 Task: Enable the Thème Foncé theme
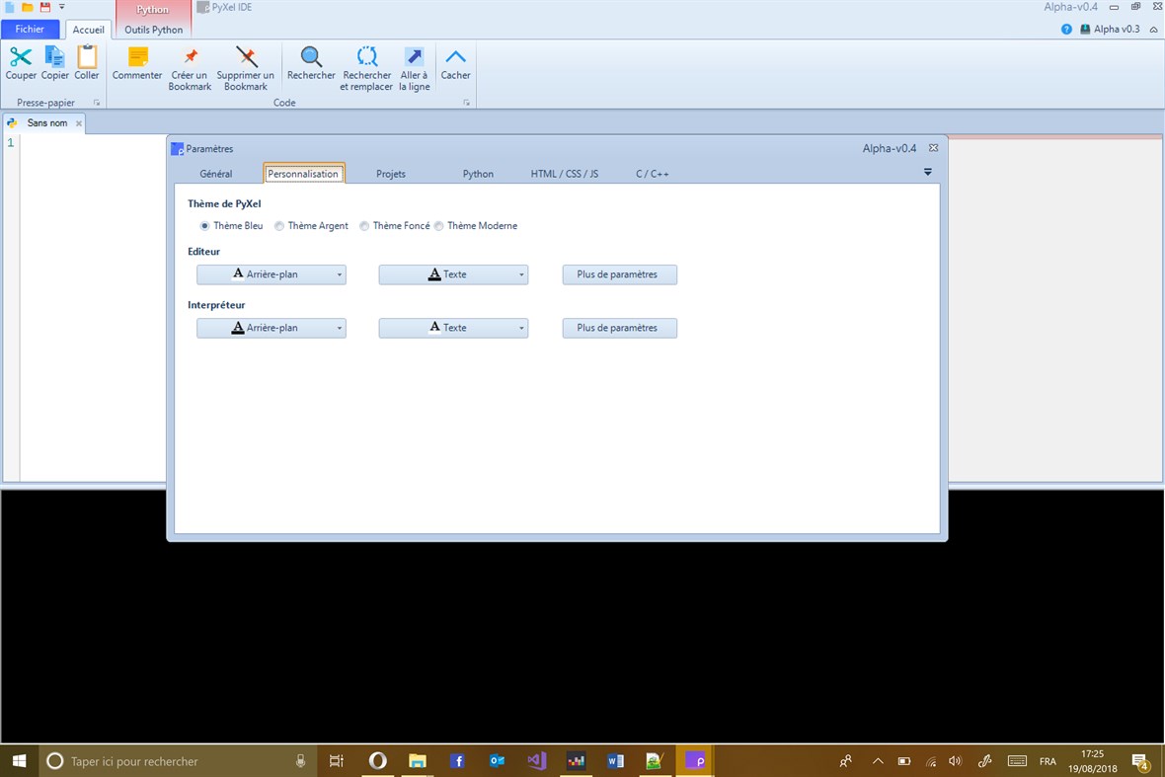click(x=364, y=225)
